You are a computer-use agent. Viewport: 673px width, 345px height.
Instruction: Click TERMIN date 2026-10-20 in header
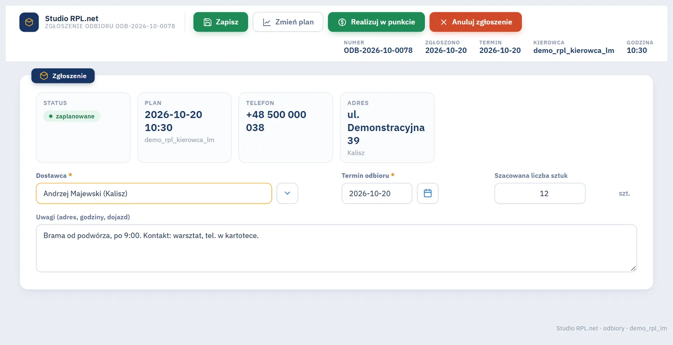(500, 51)
